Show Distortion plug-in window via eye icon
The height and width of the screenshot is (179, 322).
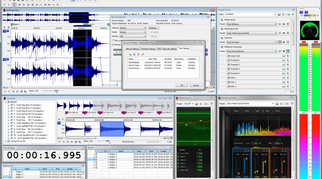pyautogui.click(x=284, y=42)
